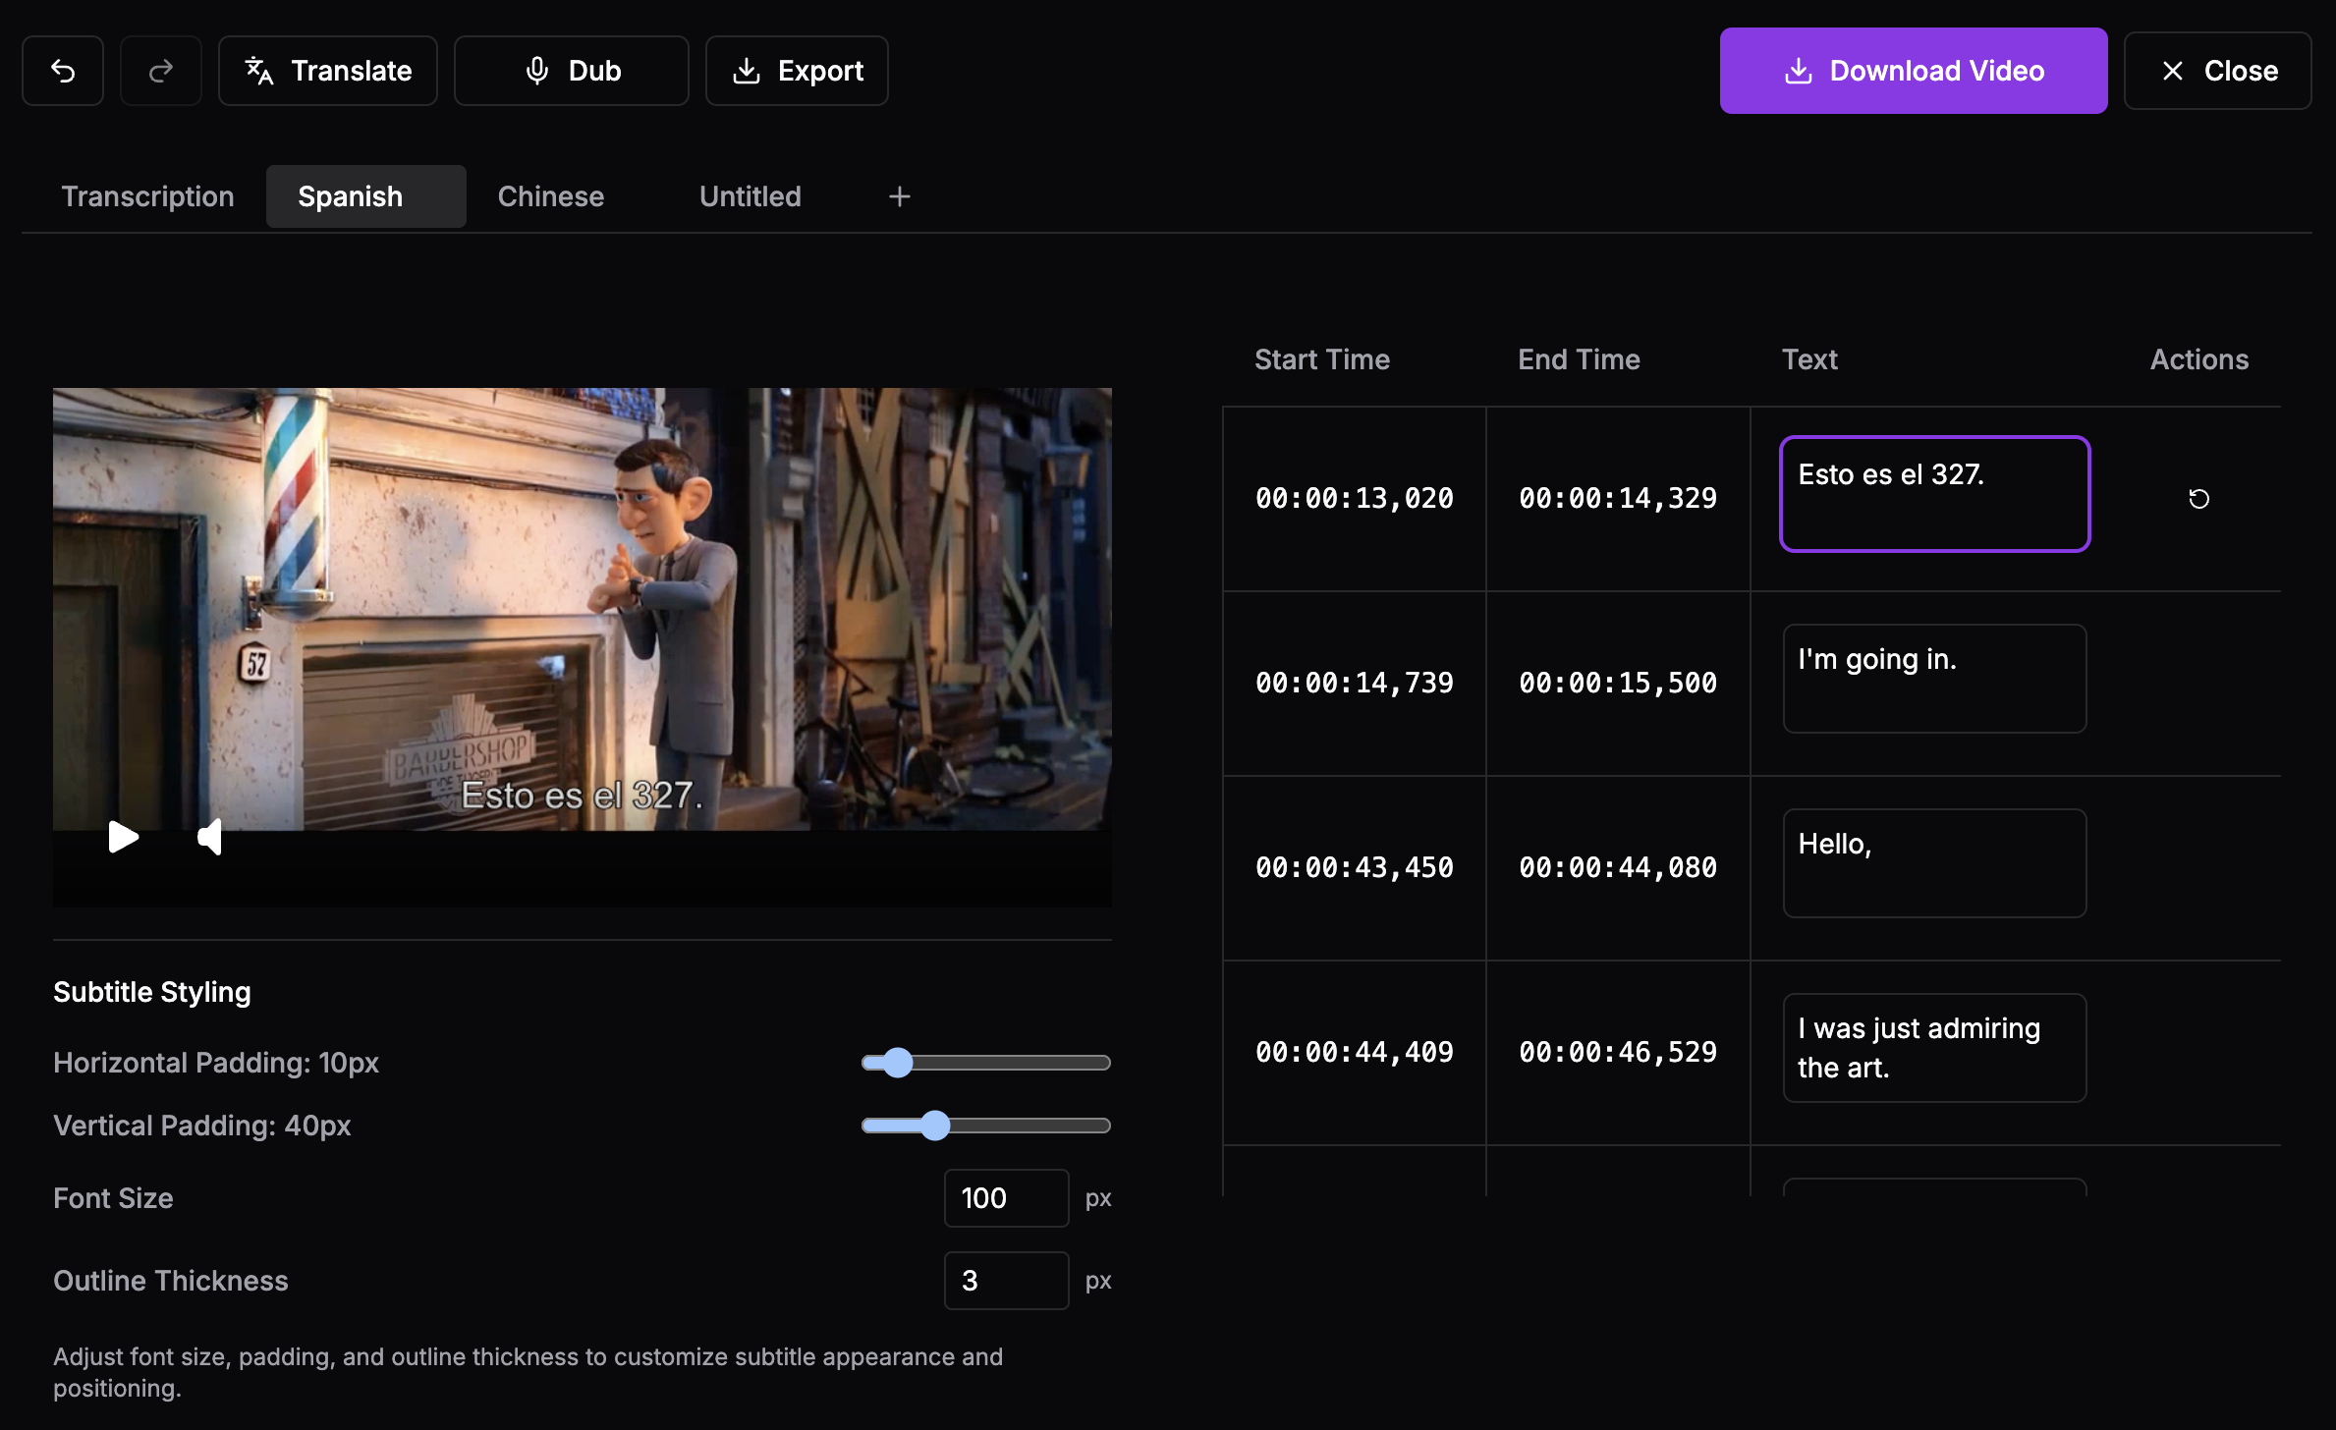The image size is (2336, 1430).
Task: Adjust the Vertical Padding slider
Action: pos(986,1126)
